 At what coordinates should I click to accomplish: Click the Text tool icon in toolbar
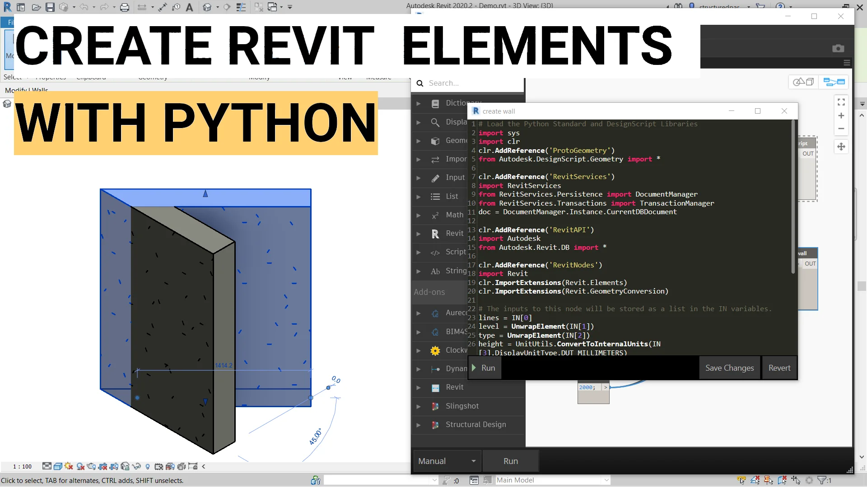(x=190, y=7)
